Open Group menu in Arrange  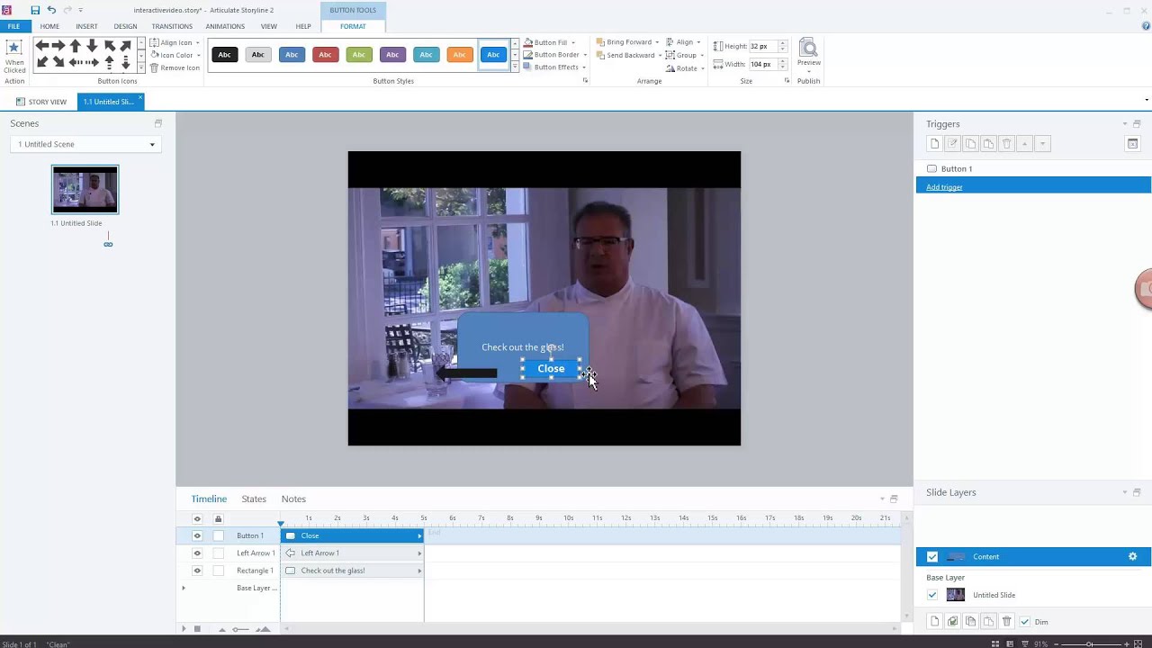point(685,55)
